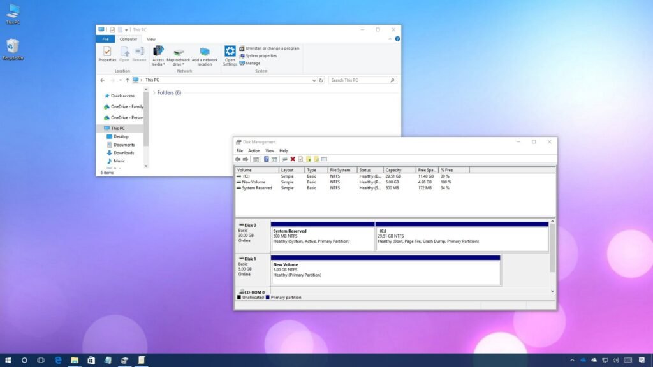The height and width of the screenshot is (367, 653).
Task: Click the Back arrow in Disk Management toolbar
Action: pyautogui.click(x=237, y=159)
